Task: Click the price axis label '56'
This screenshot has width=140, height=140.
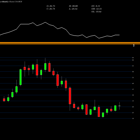Action: [133, 72]
